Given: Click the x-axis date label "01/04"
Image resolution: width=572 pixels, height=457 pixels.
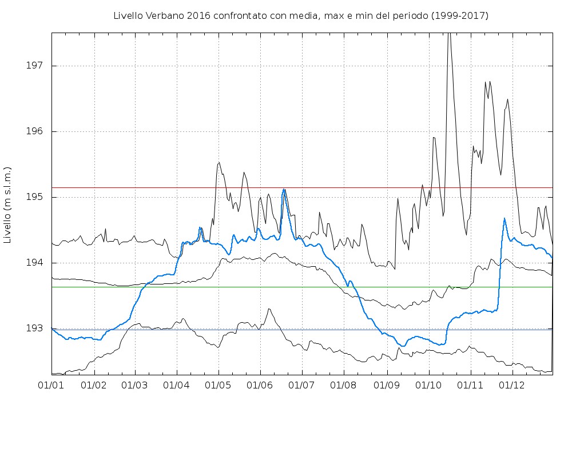Looking at the screenshot, I should click(177, 385).
